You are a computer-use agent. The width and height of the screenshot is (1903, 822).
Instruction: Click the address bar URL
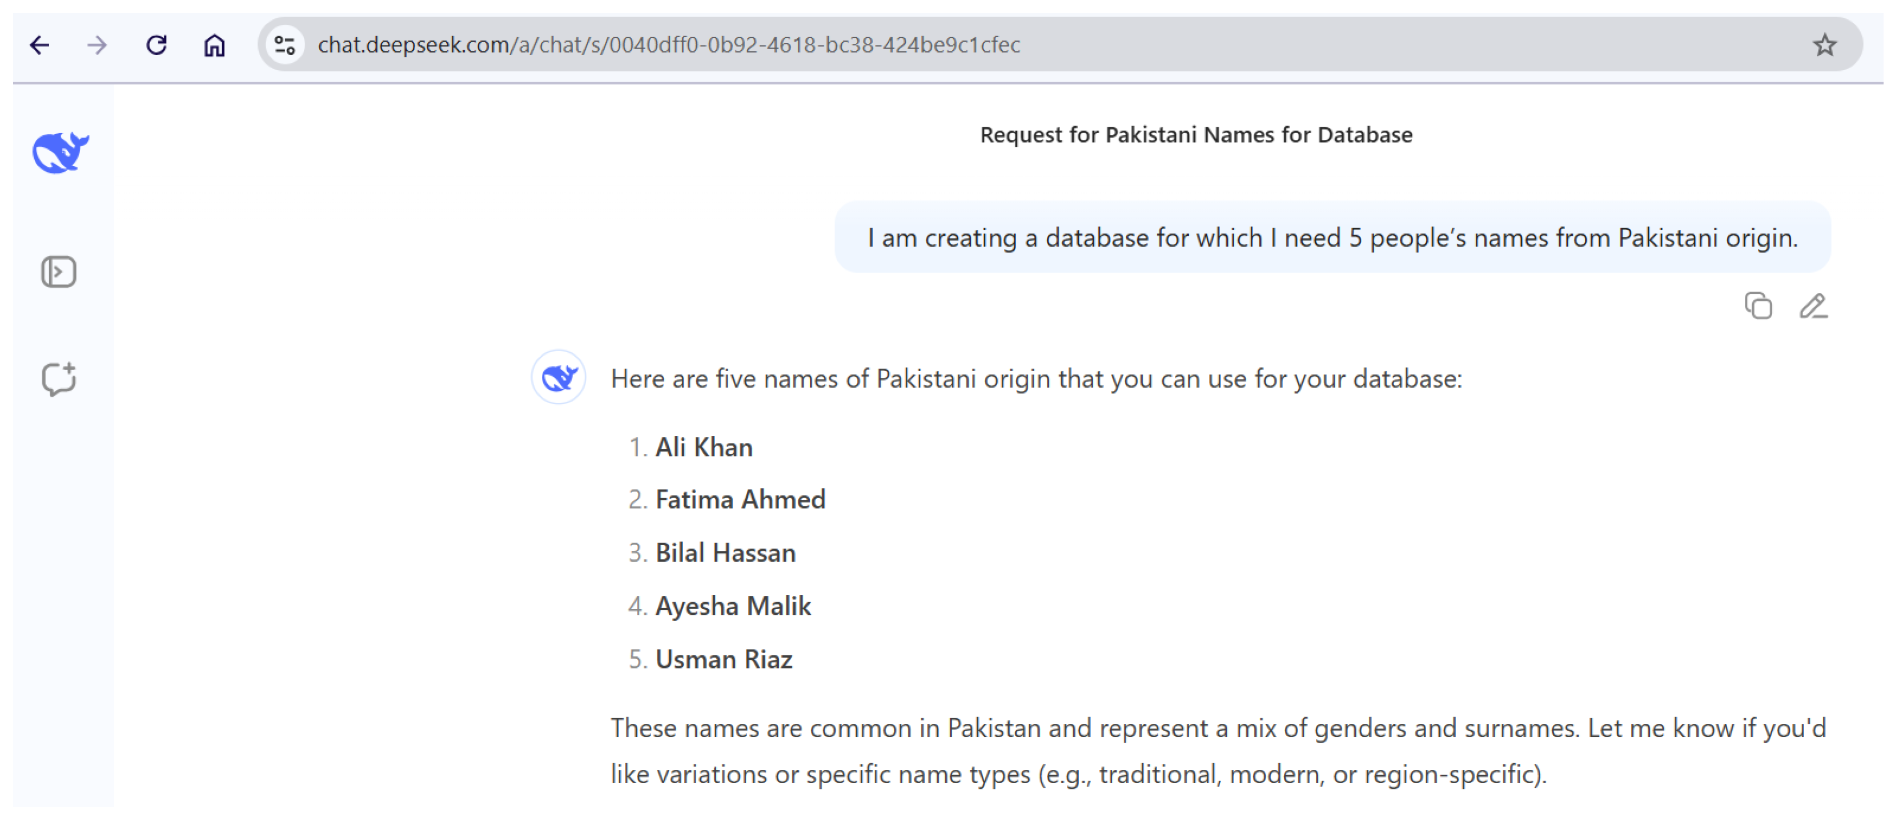669,45
